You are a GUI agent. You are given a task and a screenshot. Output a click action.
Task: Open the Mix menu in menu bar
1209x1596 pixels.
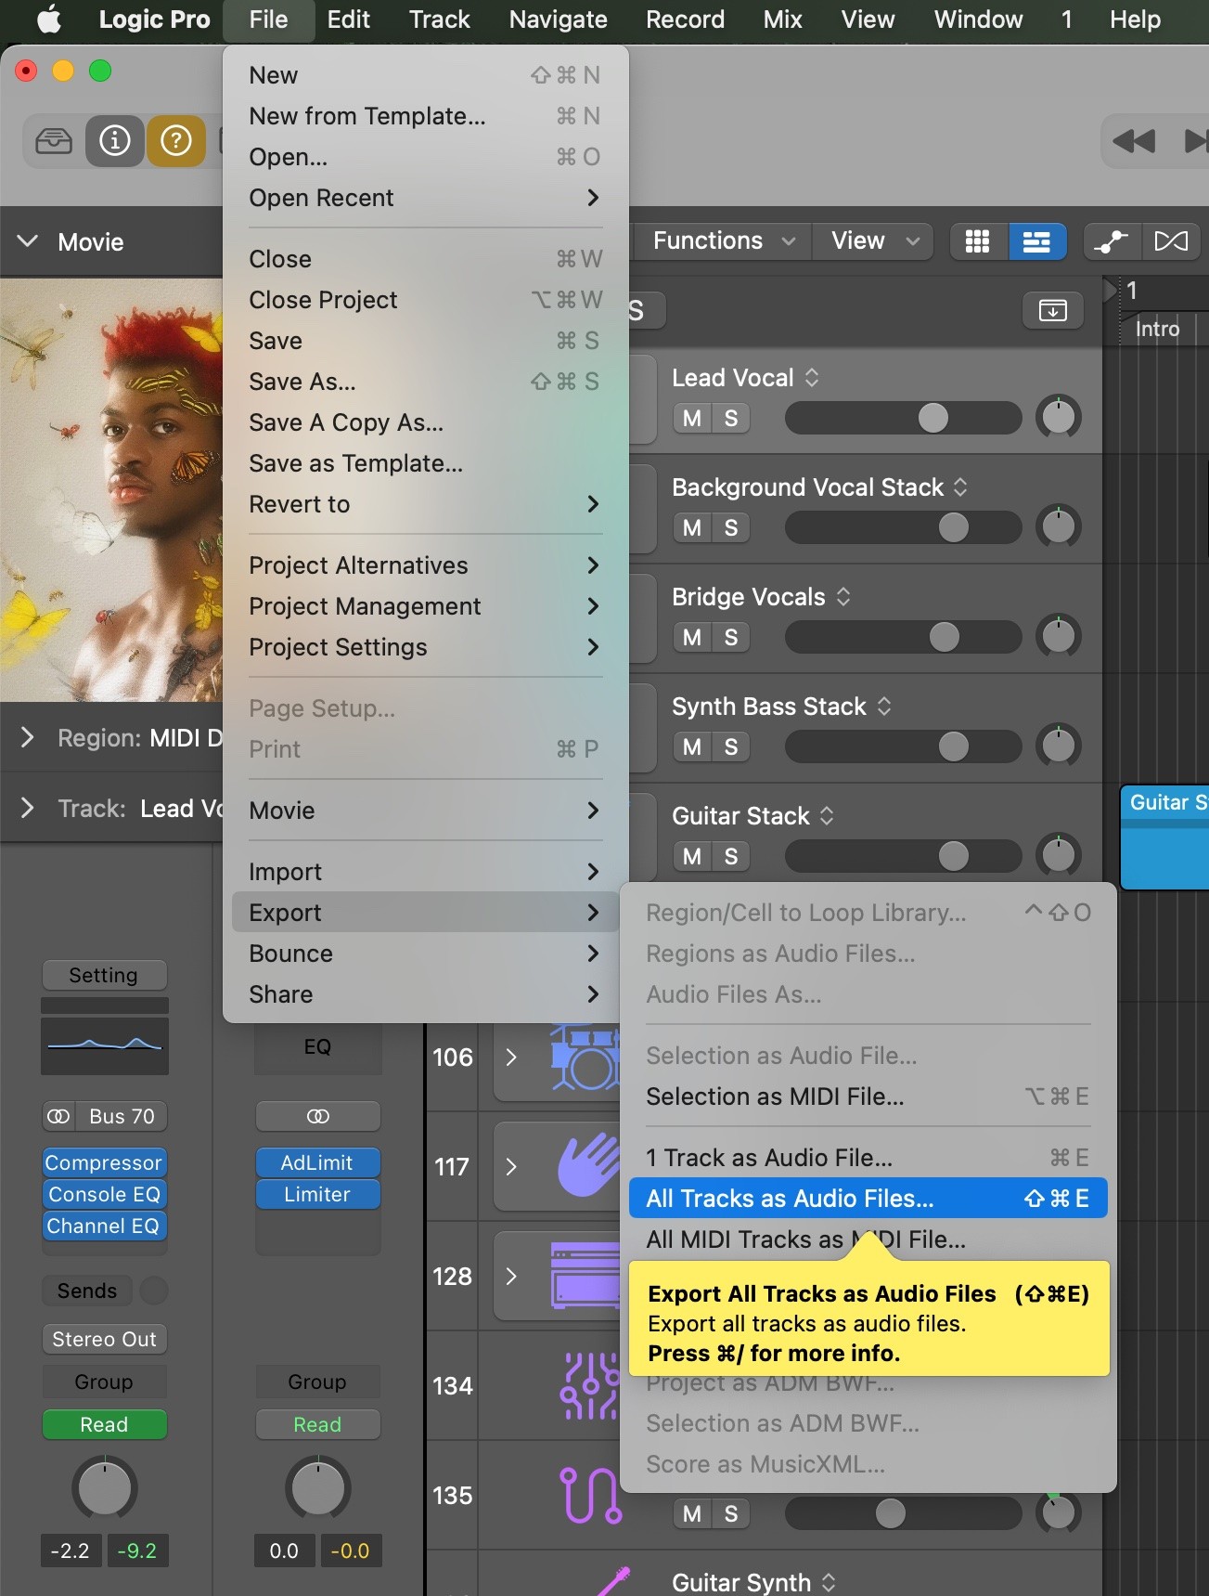point(782,19)
